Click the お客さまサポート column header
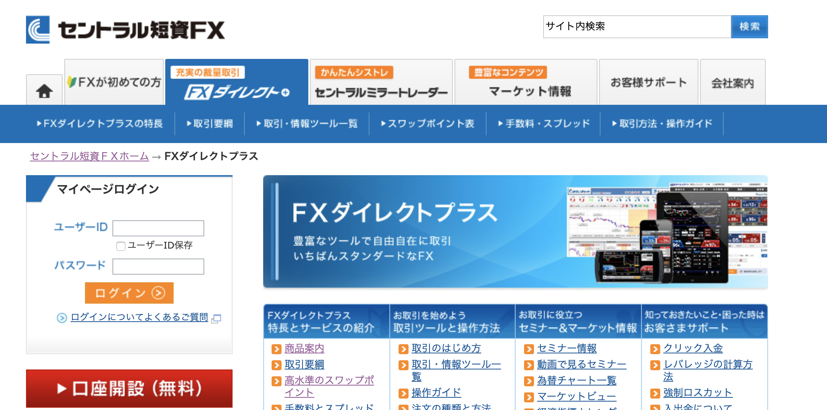 click(705, 322)
